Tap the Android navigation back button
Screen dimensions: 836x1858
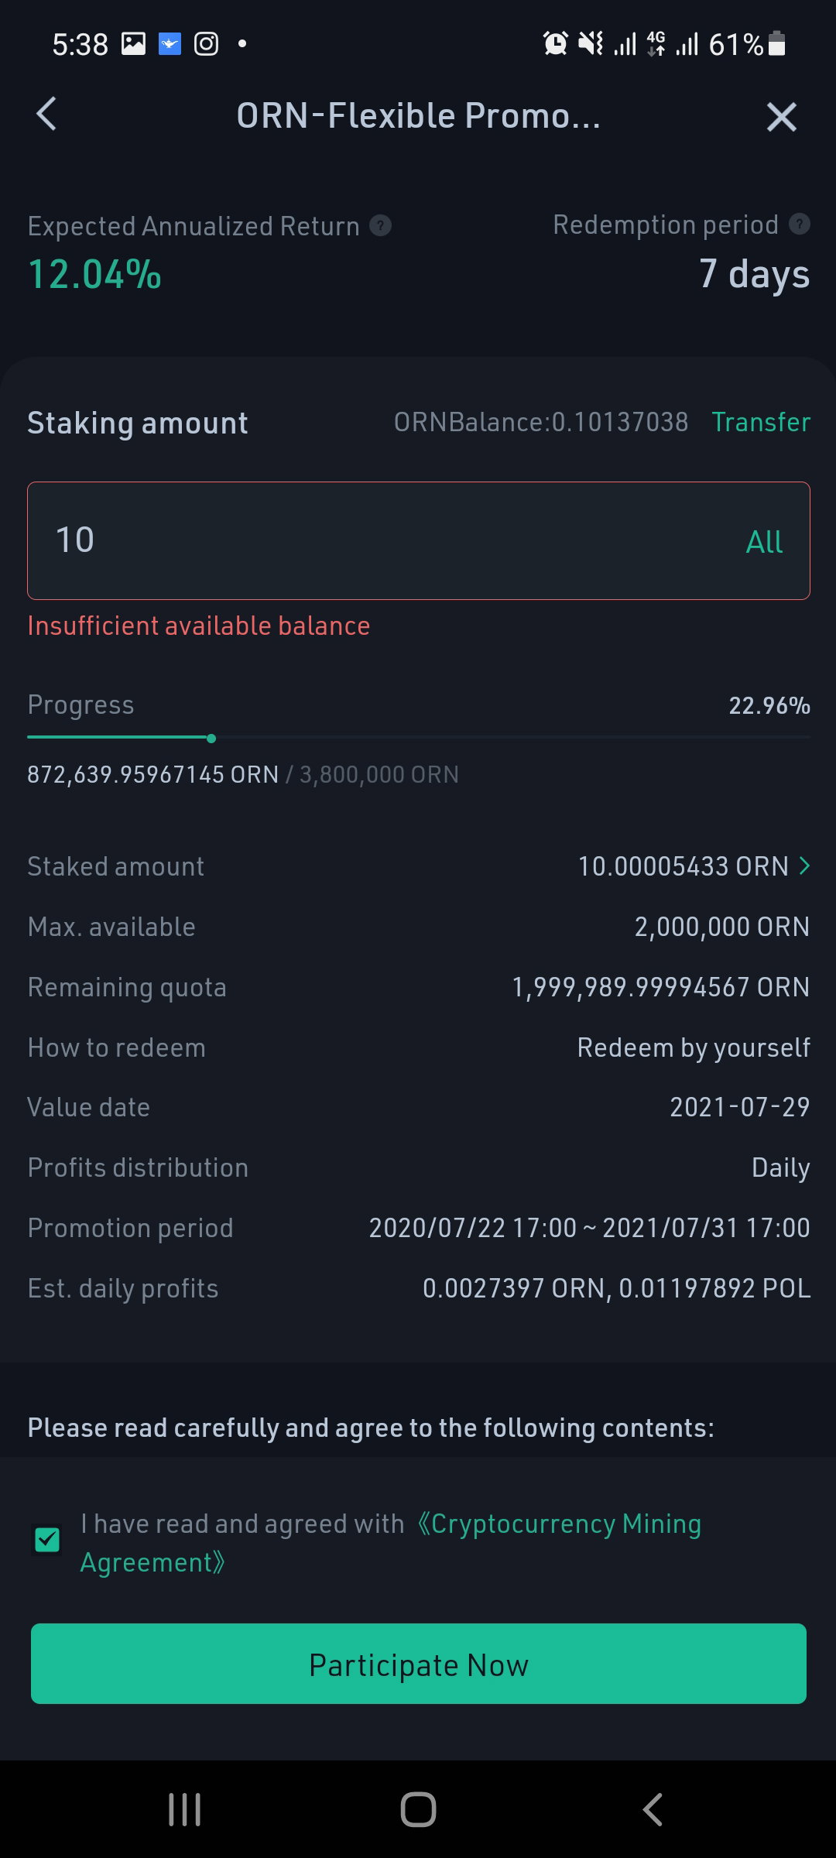click(653, 1809)
